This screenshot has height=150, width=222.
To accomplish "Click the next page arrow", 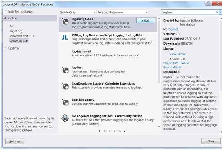I will pos(124,131).
